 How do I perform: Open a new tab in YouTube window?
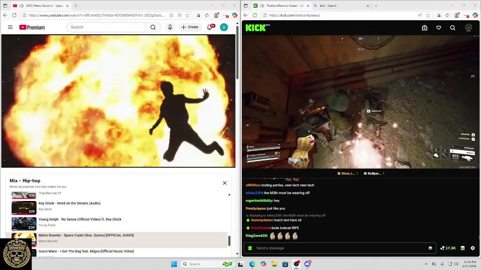(x=76, y=6)
